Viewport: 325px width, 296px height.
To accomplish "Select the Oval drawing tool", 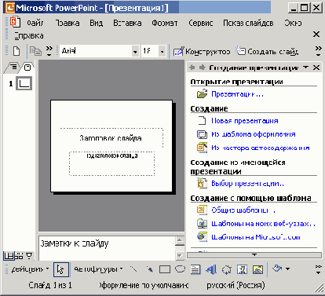I will coord(180,269).
